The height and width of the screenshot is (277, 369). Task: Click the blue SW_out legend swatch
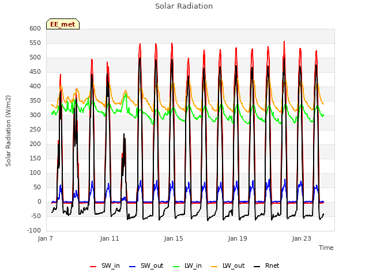pyautogui.click(x=133, y=267)
